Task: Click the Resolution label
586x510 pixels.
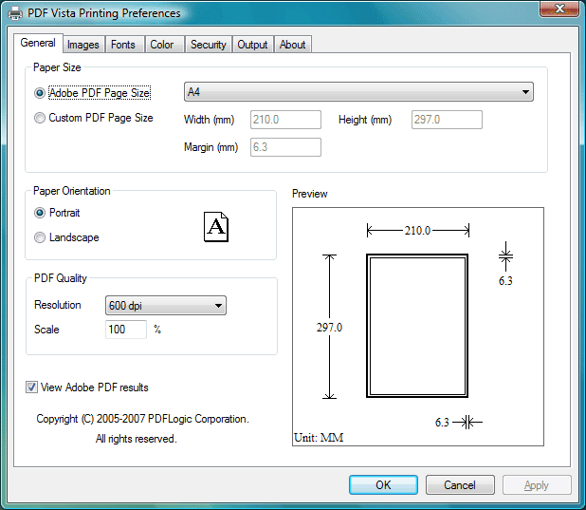Action: tap(58, 305)
